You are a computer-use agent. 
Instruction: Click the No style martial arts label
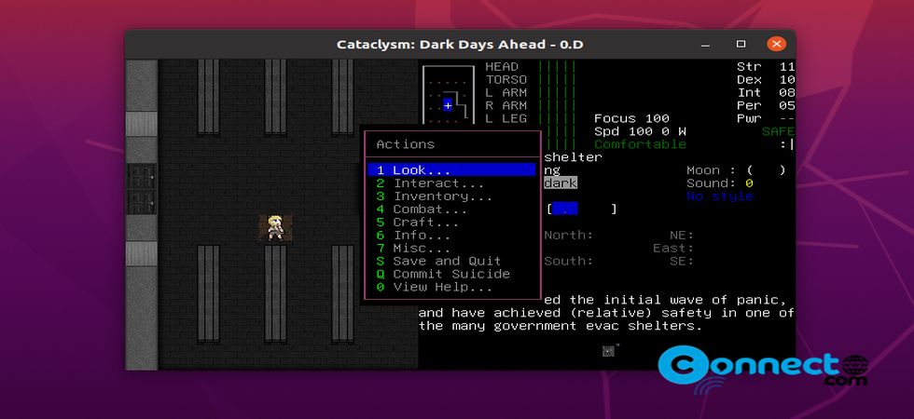point(720,196)
